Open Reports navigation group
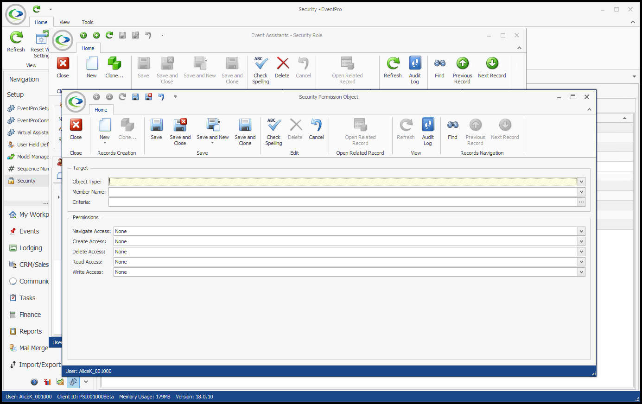The width and height of the screenshot is (642, 404). click(31, 331)
